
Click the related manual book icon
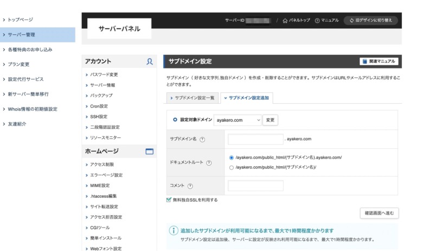pos(365,61)
